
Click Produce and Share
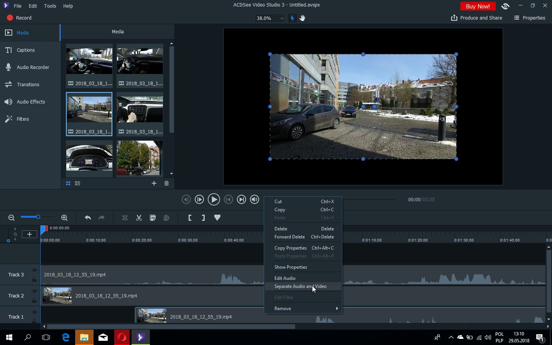click(x=476, y=18)
